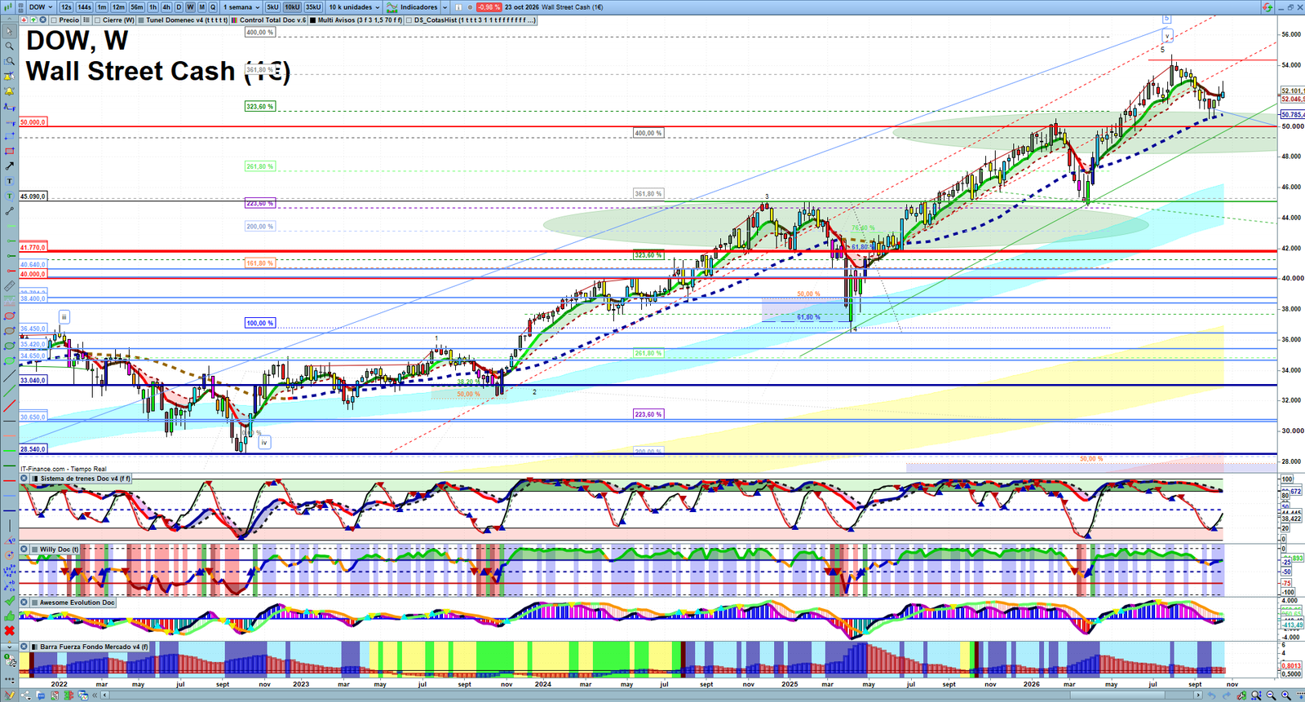
Task: Select the W weekly timeframe
Action: coord(190,7)
